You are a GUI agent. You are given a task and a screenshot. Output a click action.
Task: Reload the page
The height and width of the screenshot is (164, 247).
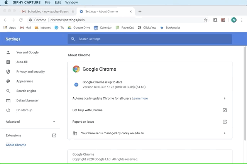click(21, 20)
